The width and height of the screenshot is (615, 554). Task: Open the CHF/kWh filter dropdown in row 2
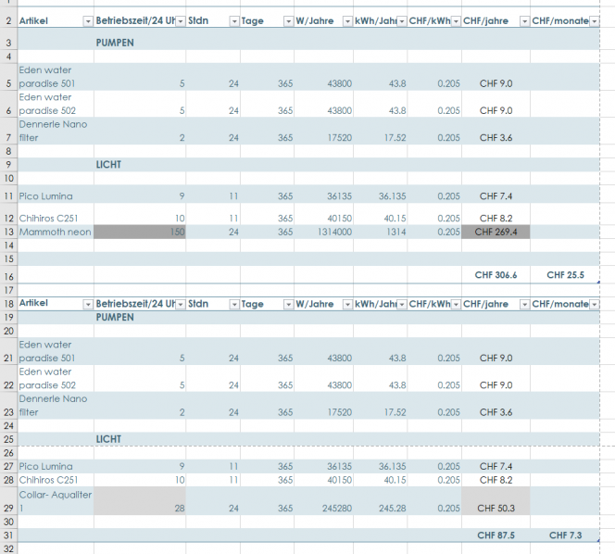point(456,21)
